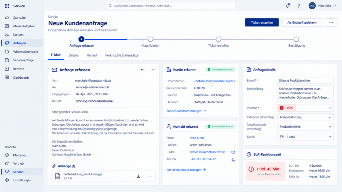342x192 pixels.
Task: Open Dashboards in the sidebar
Action: 22,77
